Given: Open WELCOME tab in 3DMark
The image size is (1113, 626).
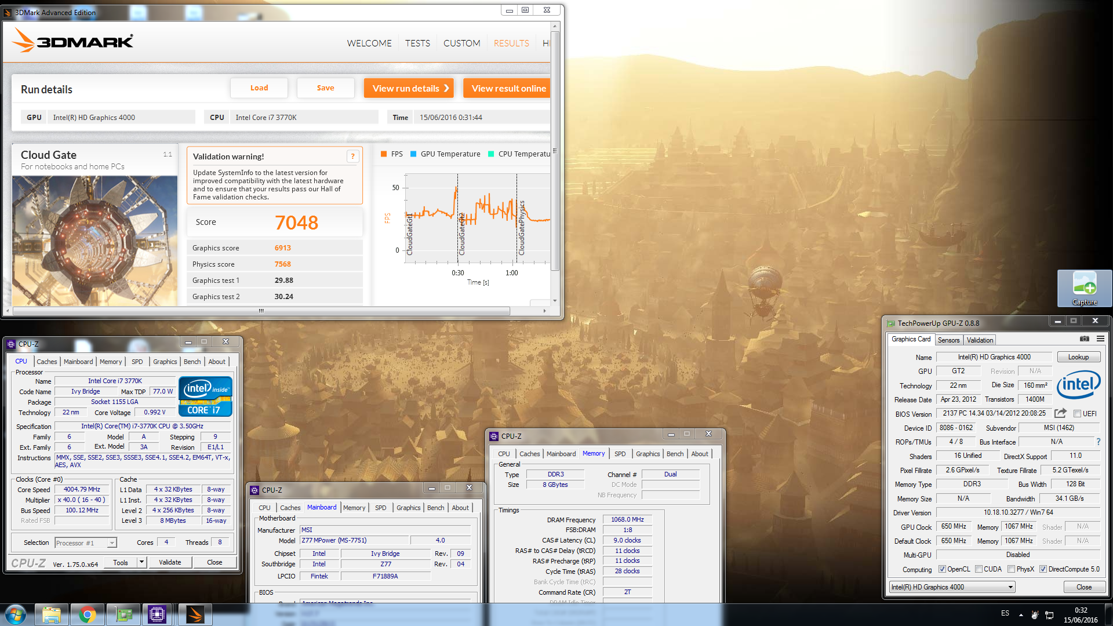Looking at the screenshot, I should [369, 43].
